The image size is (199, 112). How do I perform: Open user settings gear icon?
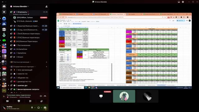point(45,108)
